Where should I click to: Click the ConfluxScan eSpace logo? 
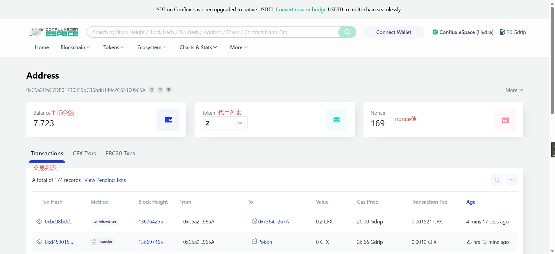point(54,32)
